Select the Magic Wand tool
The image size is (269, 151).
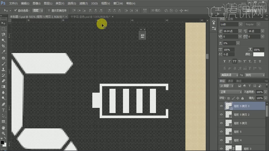tap(3, 40)
